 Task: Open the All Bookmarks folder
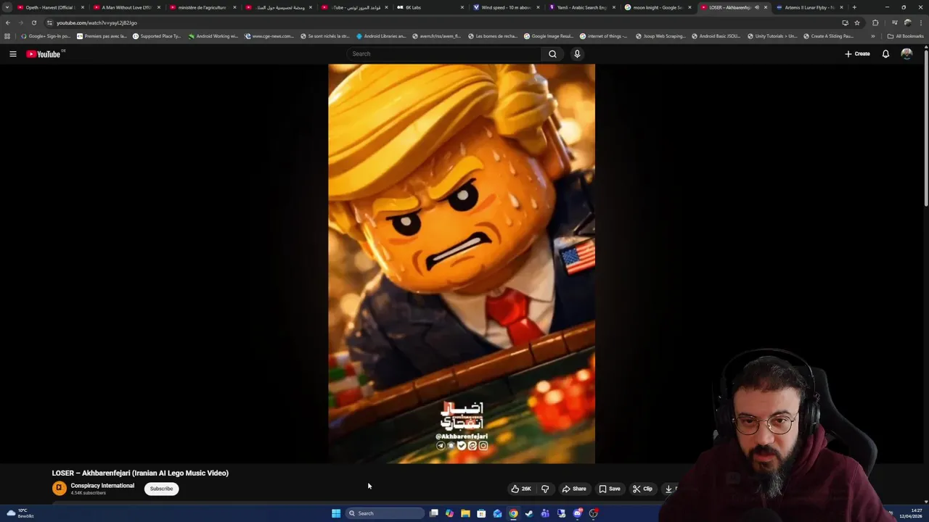pyautogui.click(x=905, y=36)
